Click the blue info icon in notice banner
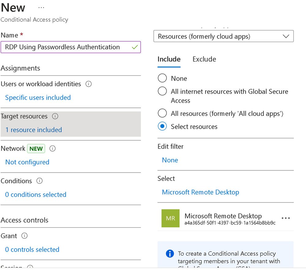This screenshot has height=270, width=306. [170, 253]
